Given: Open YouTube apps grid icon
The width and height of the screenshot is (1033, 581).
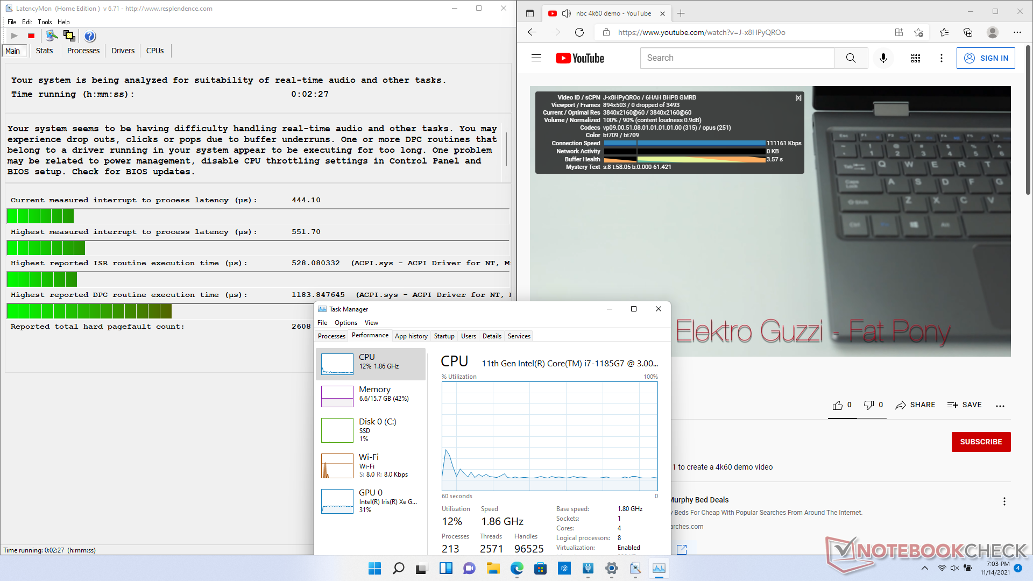Looking at the screenshot, I should coord(916,58).
